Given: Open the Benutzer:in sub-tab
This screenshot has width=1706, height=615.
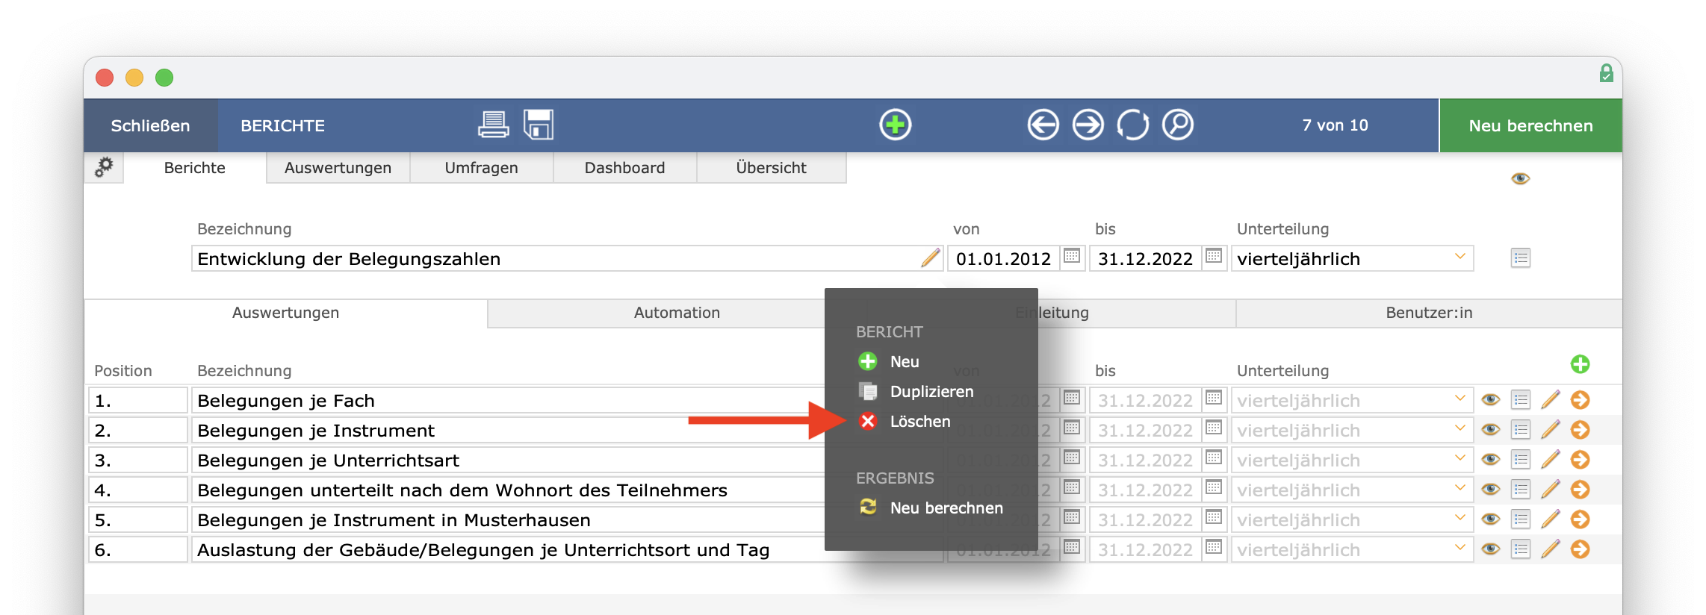Looking at the screenshot, I should click(x=1429, y=313).
